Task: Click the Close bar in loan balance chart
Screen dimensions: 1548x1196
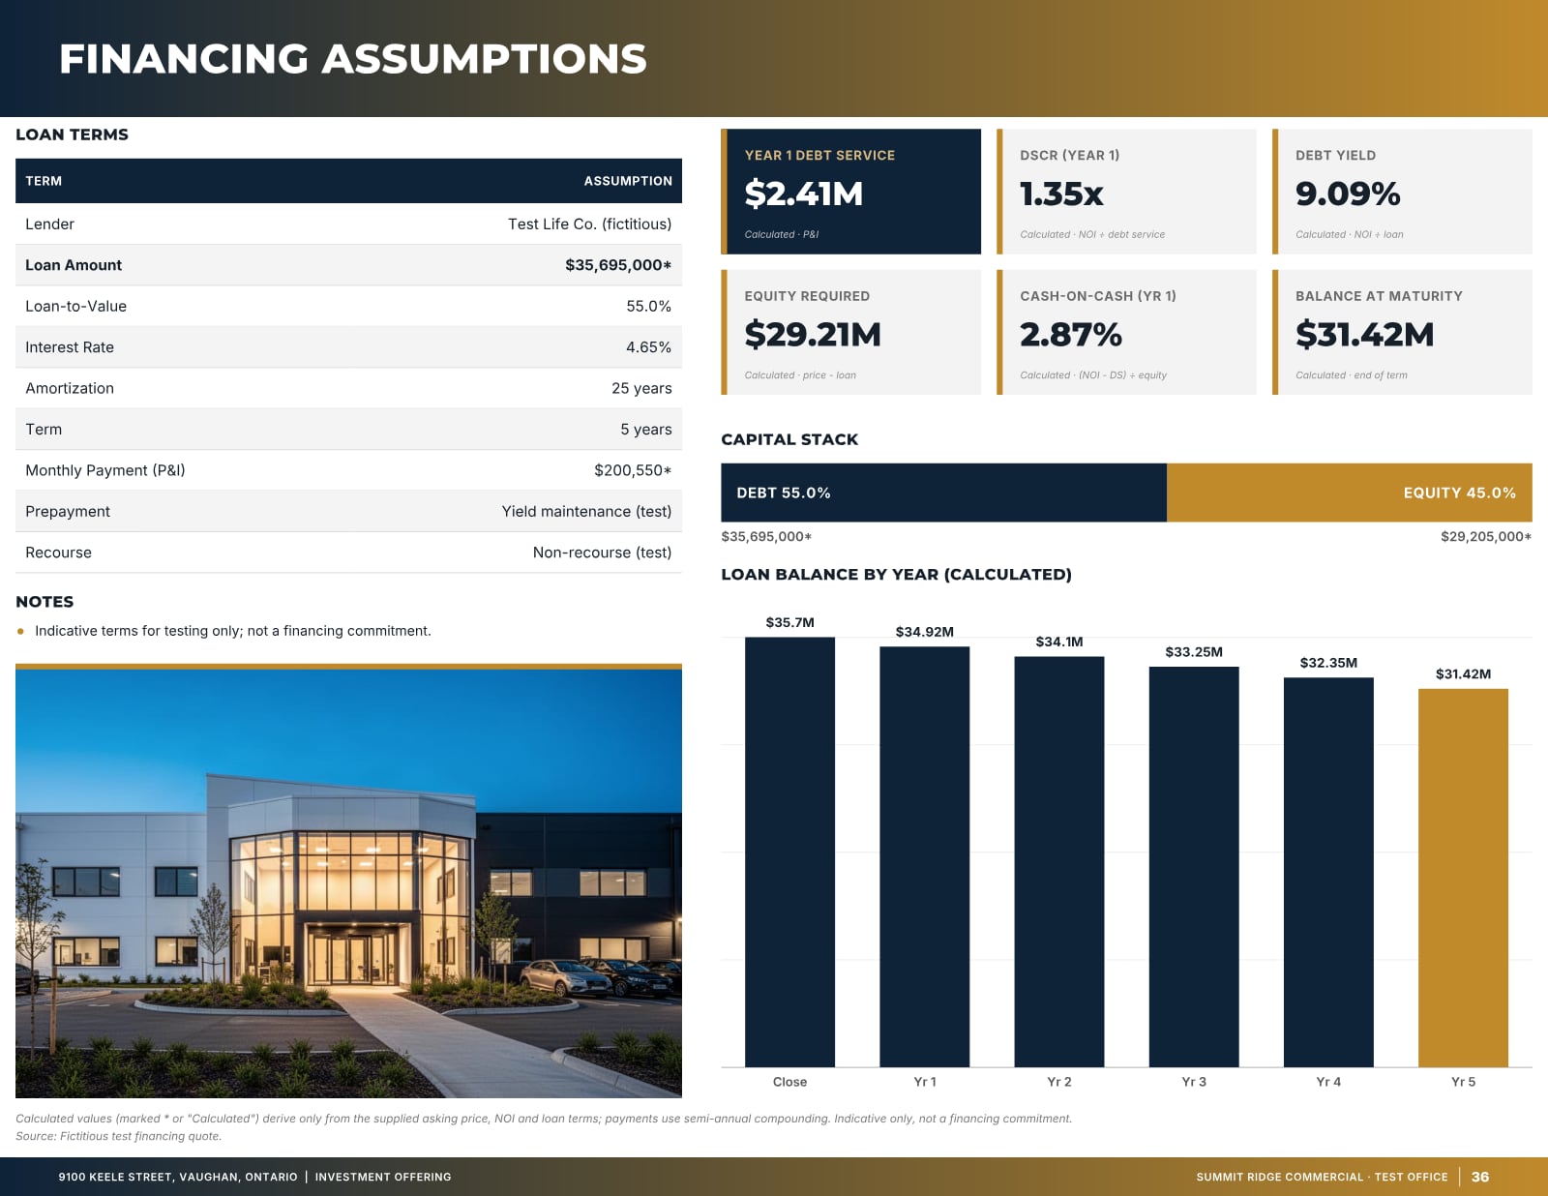Action: 789,852
